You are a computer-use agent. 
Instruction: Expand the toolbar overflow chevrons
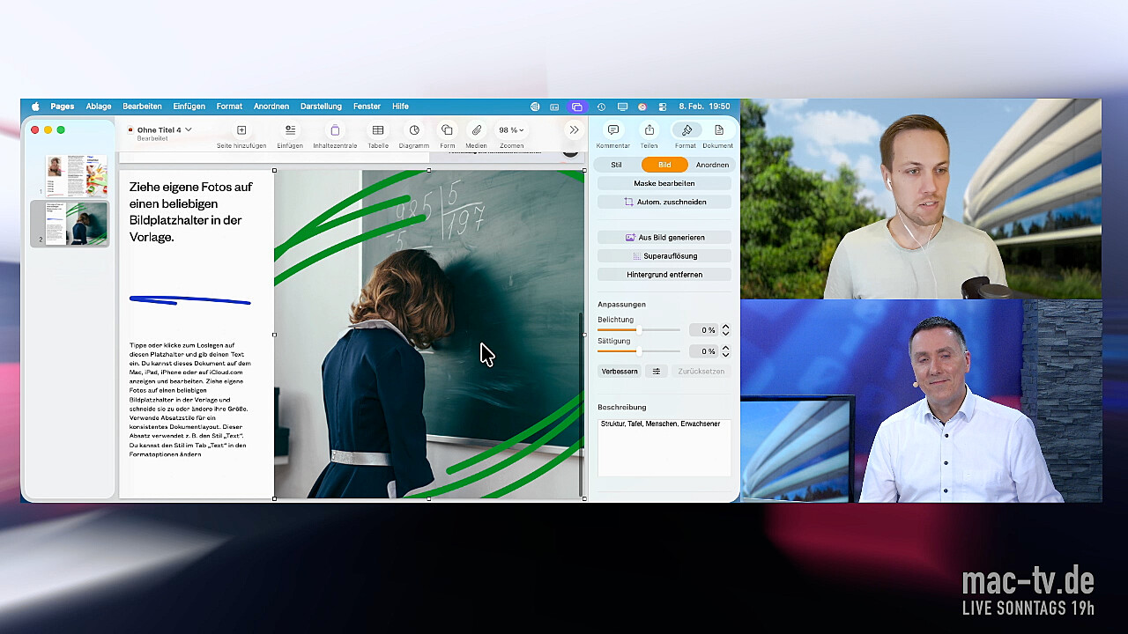(x=574, y=130)
